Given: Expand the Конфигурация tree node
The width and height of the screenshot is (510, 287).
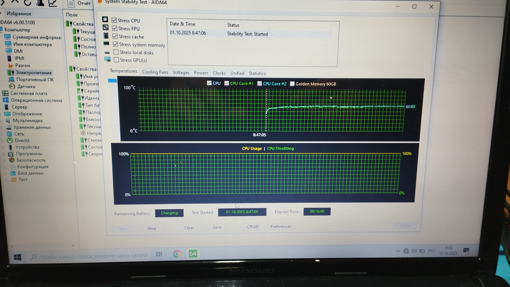Looking at the screenshot, I should 5,167.
